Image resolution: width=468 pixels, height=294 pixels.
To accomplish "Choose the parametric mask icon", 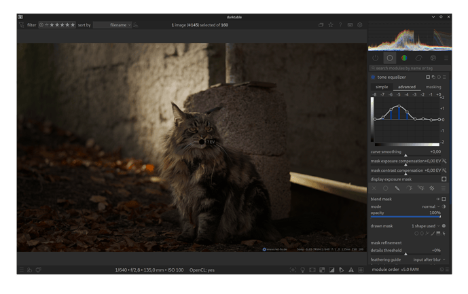I will click(x=409, y=189).
